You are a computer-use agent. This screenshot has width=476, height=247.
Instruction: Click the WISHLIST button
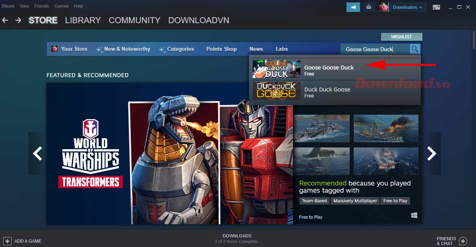coord(401,37)
